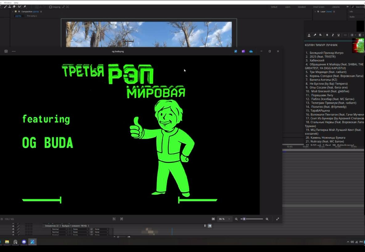
Task: Click the insert link icon
Action: [345, 35]
